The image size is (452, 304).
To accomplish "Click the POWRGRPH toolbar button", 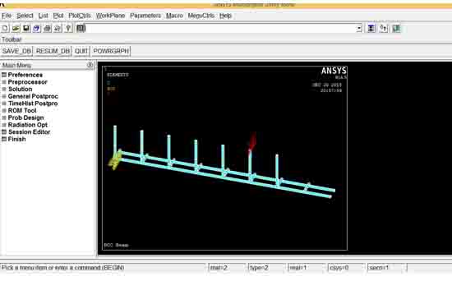I will click(111, 51).
